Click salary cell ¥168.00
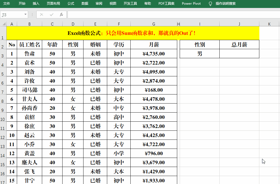Screen dimensions: 280x184 point(154,90)
